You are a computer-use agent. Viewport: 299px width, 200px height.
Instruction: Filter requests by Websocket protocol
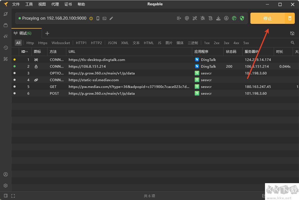tap(61, 43)
